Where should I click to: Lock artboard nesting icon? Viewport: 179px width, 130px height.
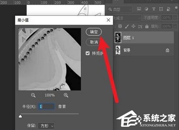[x=140, y=26]
